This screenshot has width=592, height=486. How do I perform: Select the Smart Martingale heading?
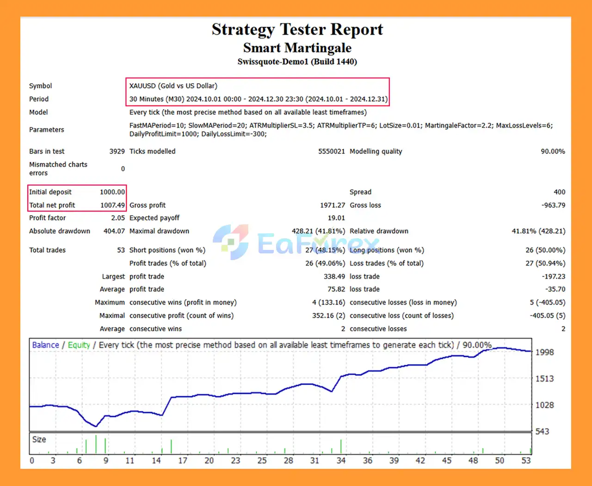point(297,48)
